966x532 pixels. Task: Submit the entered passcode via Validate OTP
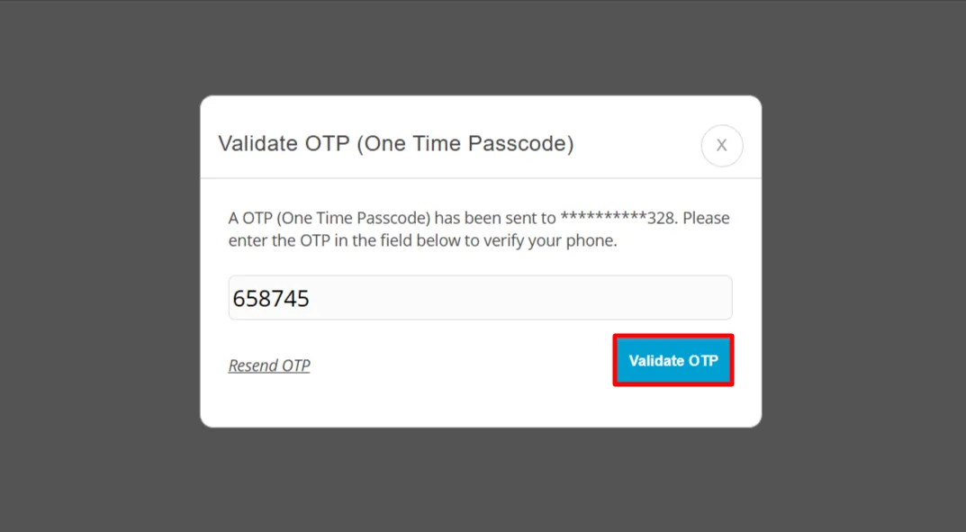[x=673, y=360]
